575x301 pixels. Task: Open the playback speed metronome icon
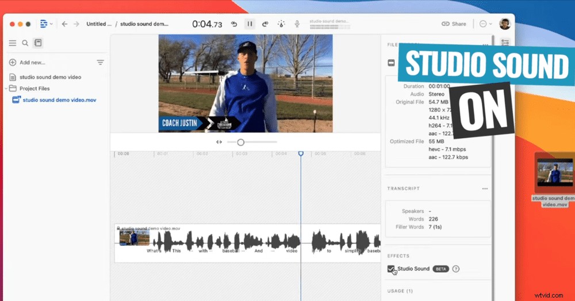(x=281, y=24)
